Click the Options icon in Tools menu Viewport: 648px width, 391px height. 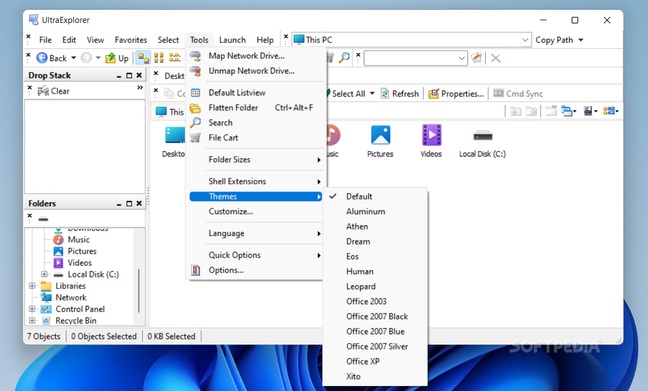pyautogui.click(x=195, y=270)
